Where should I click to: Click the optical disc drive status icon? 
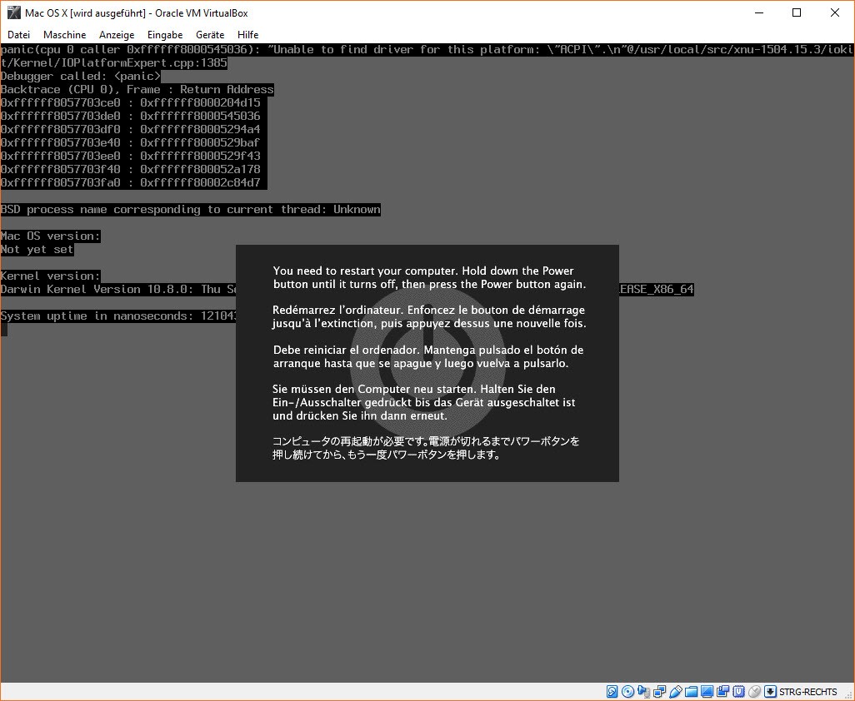627,692
